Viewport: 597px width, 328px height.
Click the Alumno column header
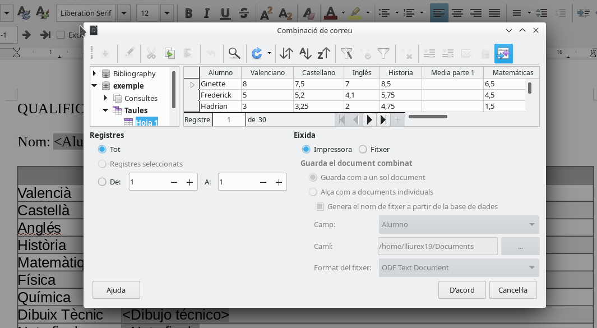tap(220, 72)
